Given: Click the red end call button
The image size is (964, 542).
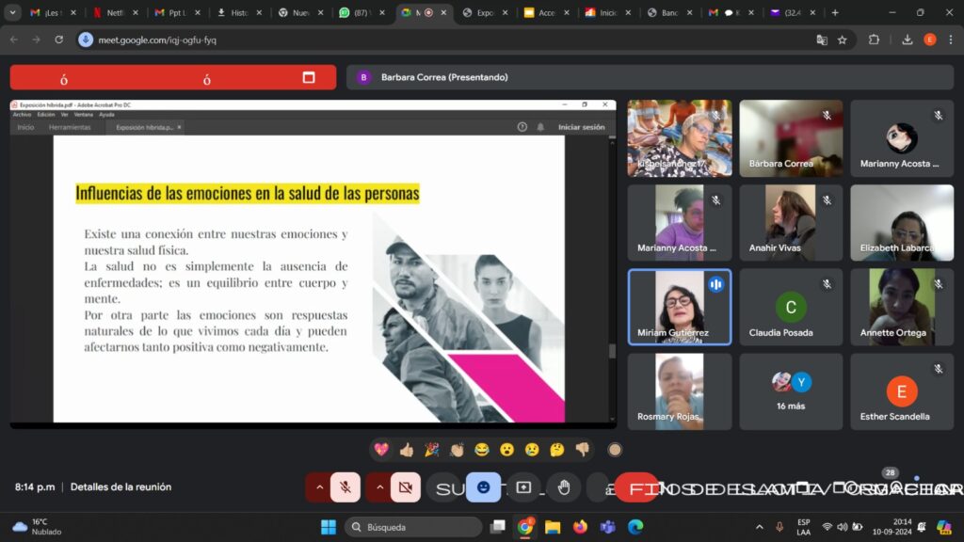Looking at the screenshot, I should 636,487.
